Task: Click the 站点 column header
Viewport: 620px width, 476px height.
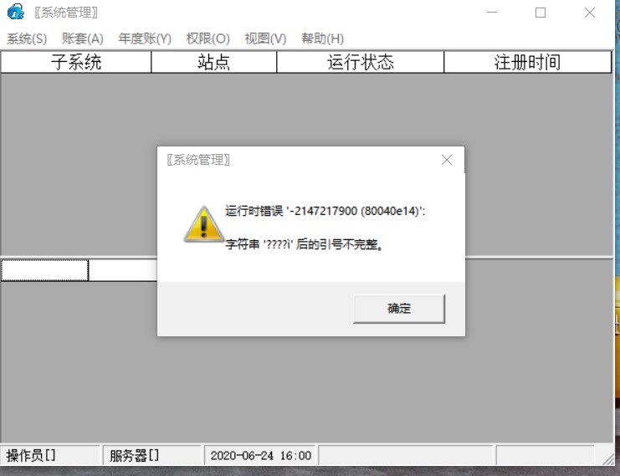Action: (x=214, y=62)
